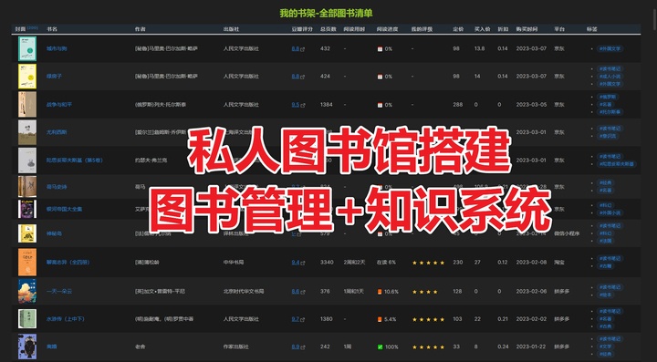This screenshot has height=362, width=657.
Task: Open the book 尤利西斯
Action: 57,132
